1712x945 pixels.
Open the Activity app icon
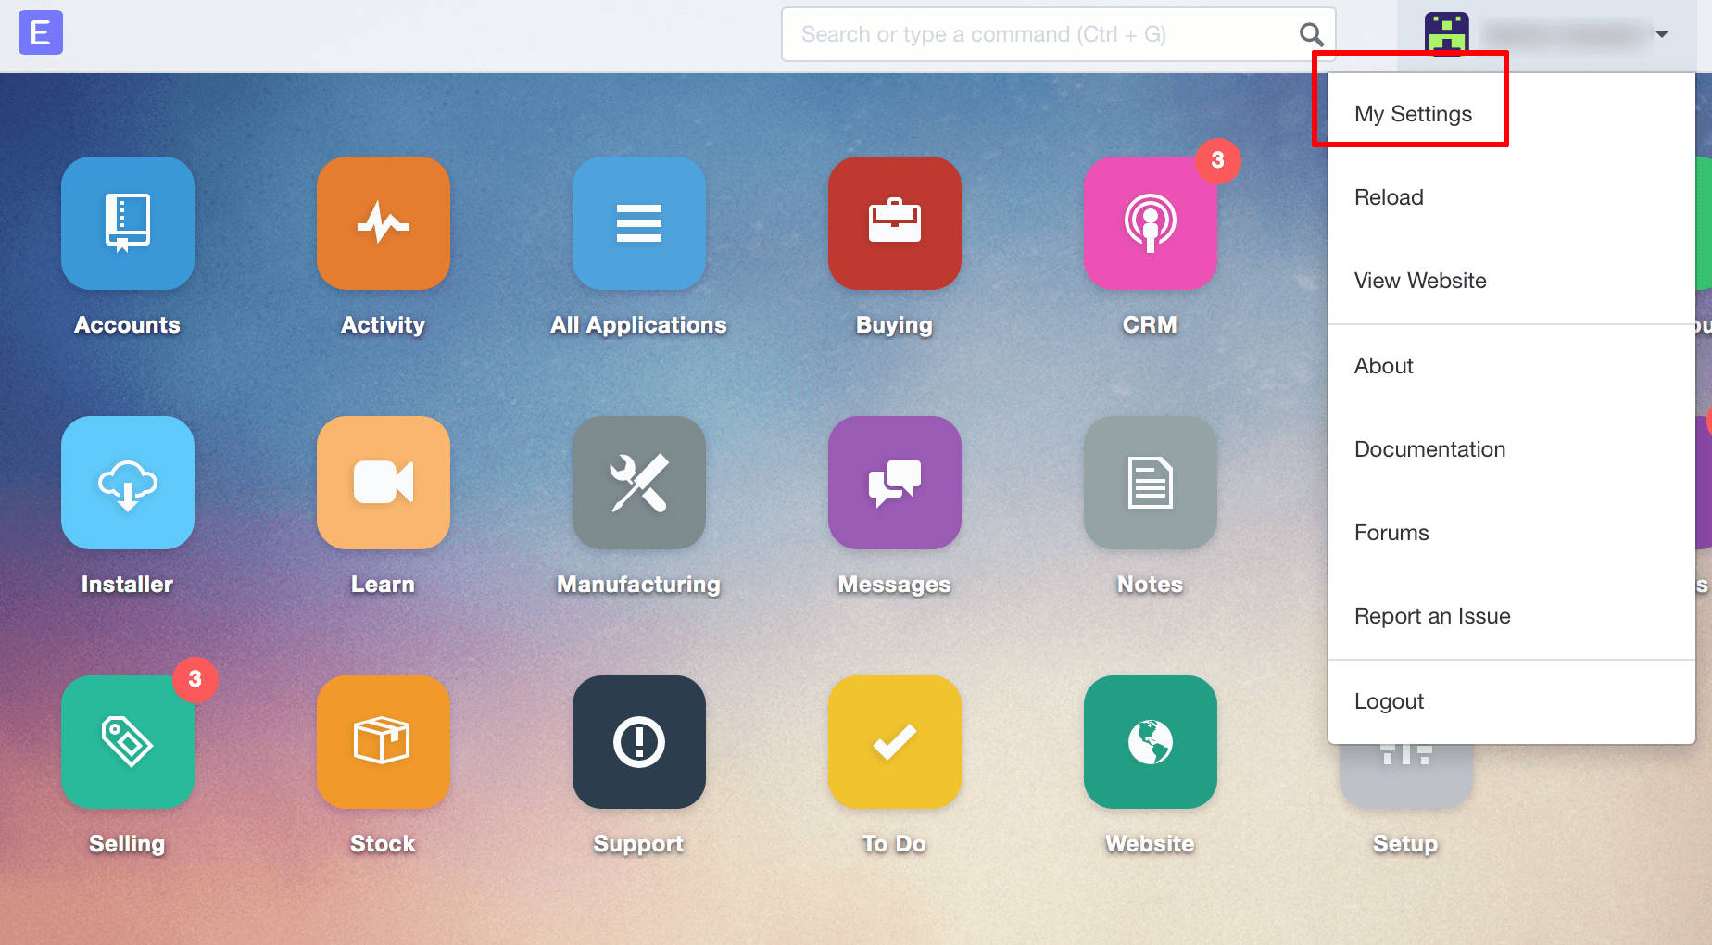pos(384,223)
